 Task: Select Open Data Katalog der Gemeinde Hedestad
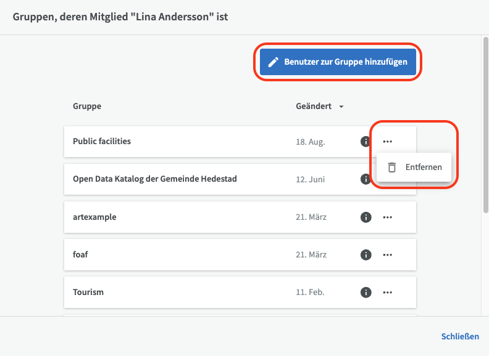click(155, 179)
